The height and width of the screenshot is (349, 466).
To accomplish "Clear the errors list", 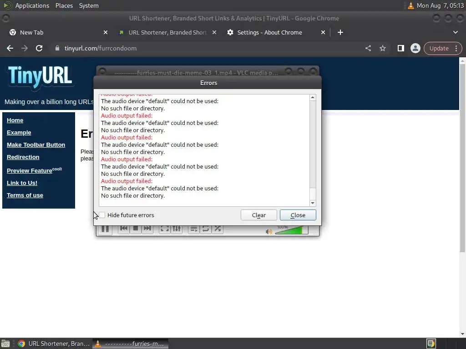I will pyautogui.click(x=258, y=215).
